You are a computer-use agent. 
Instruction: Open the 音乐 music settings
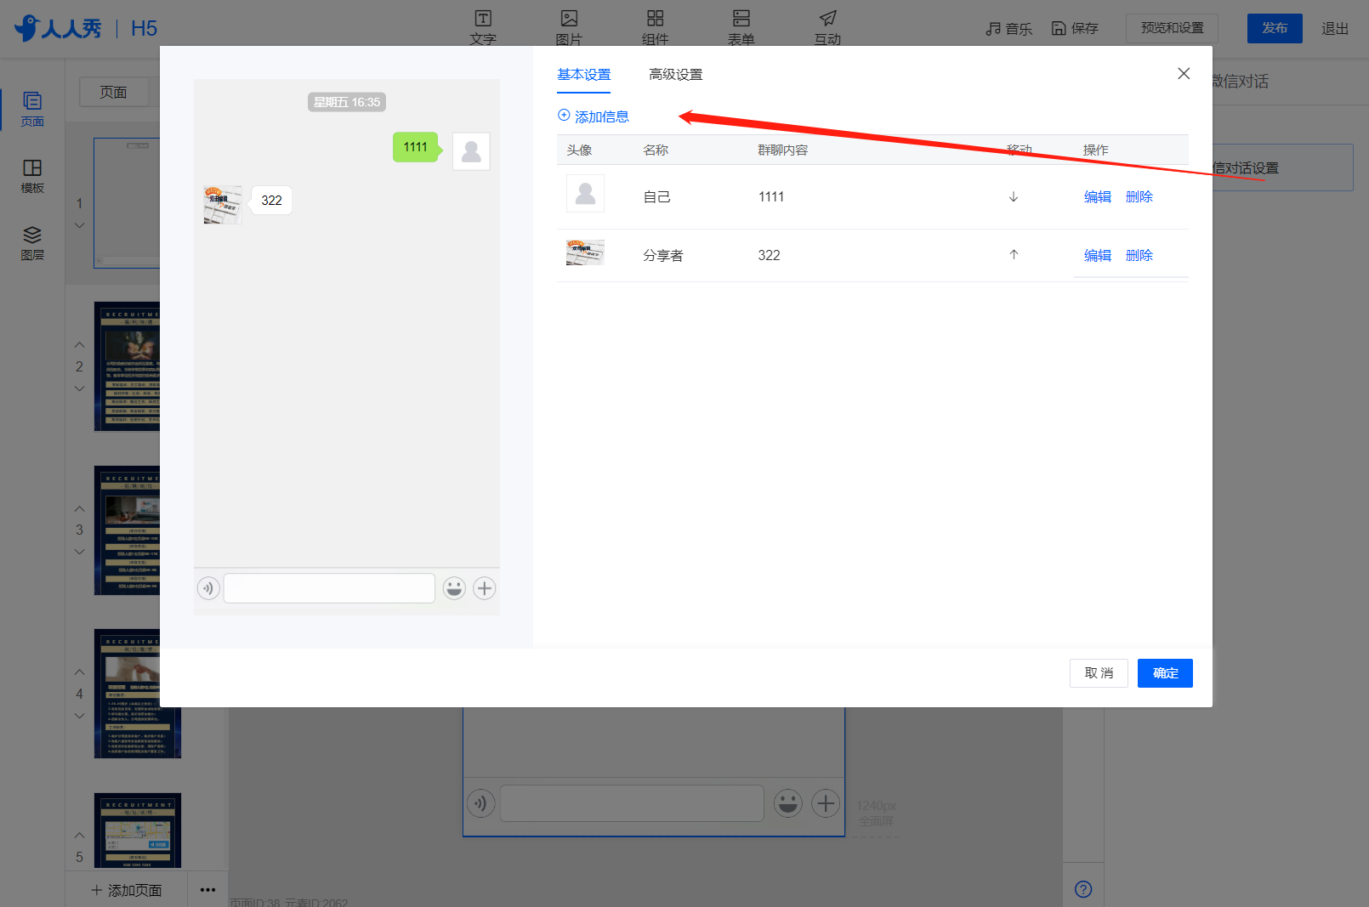[1009, 29]
